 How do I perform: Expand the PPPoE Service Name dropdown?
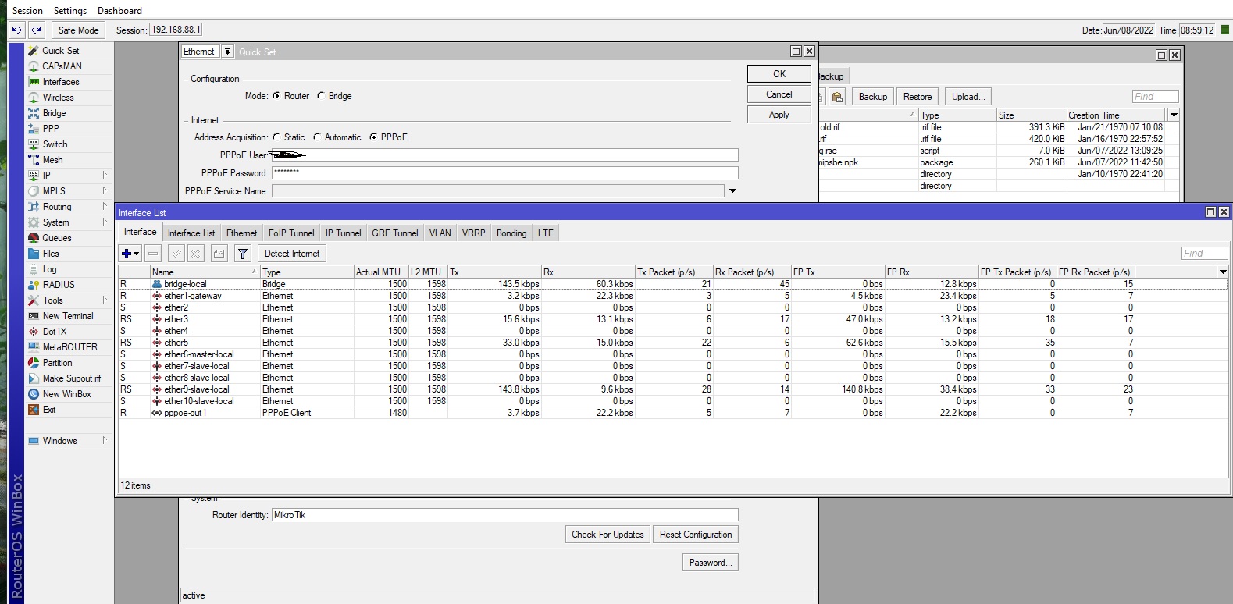(x=732, y=191)
